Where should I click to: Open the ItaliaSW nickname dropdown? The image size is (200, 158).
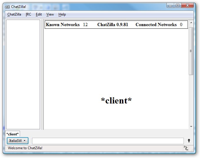[17, 141]
